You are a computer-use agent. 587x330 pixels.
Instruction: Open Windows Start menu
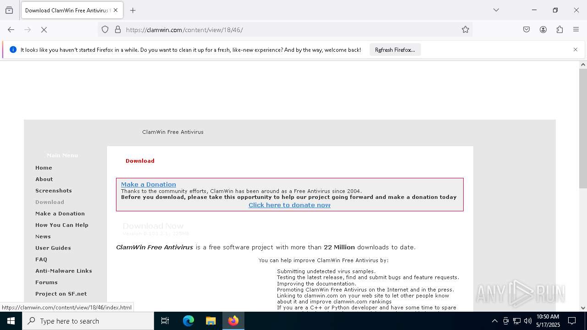(11, 321)
